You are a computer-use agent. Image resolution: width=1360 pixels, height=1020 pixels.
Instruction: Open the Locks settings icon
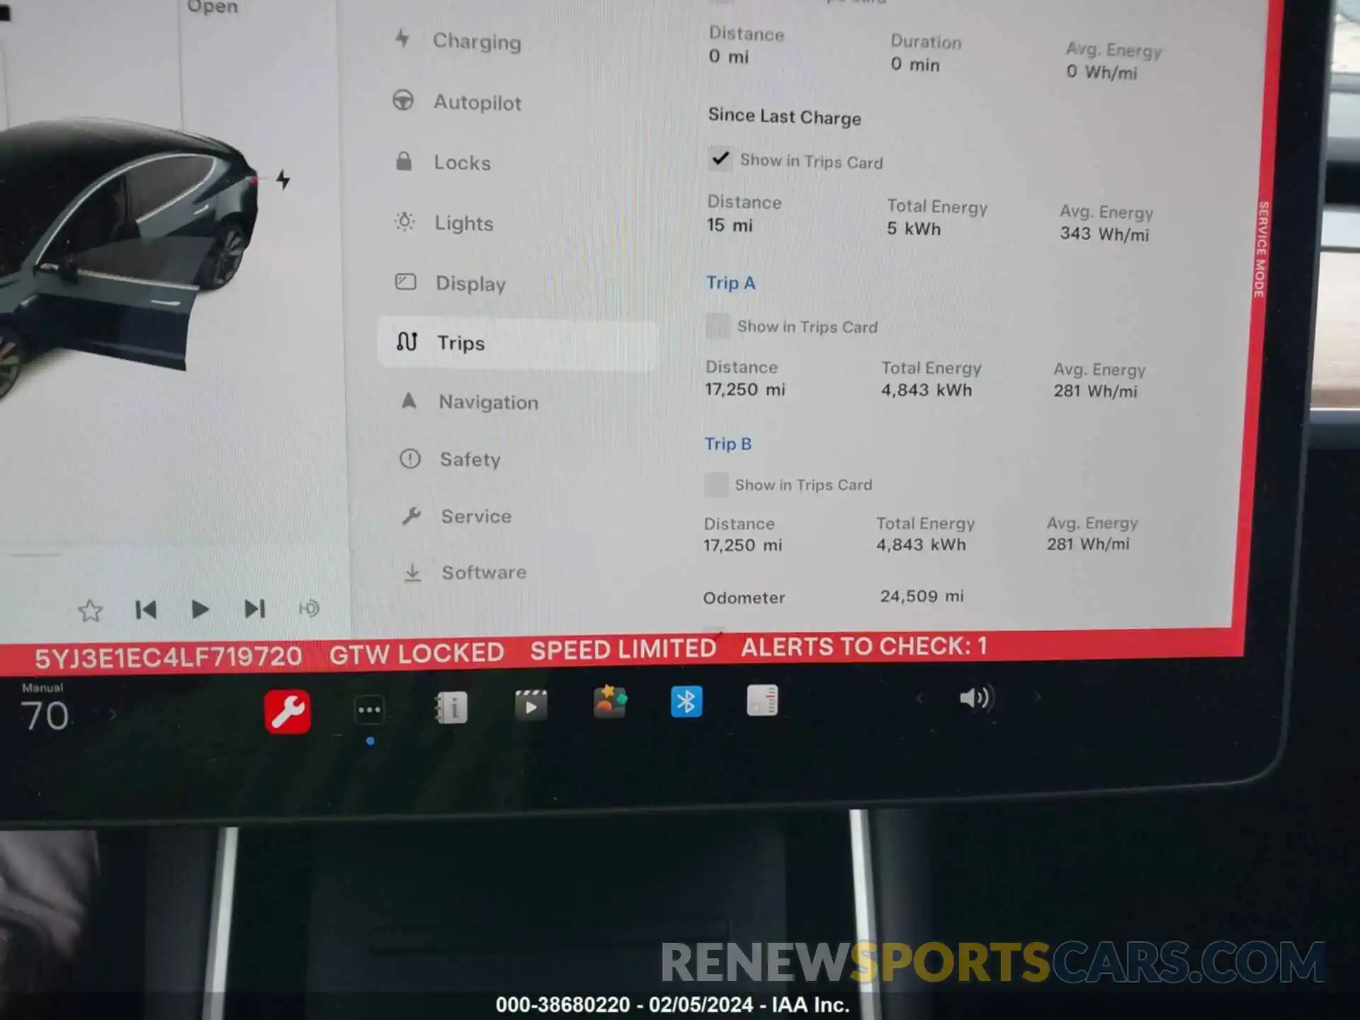(408, 161)
